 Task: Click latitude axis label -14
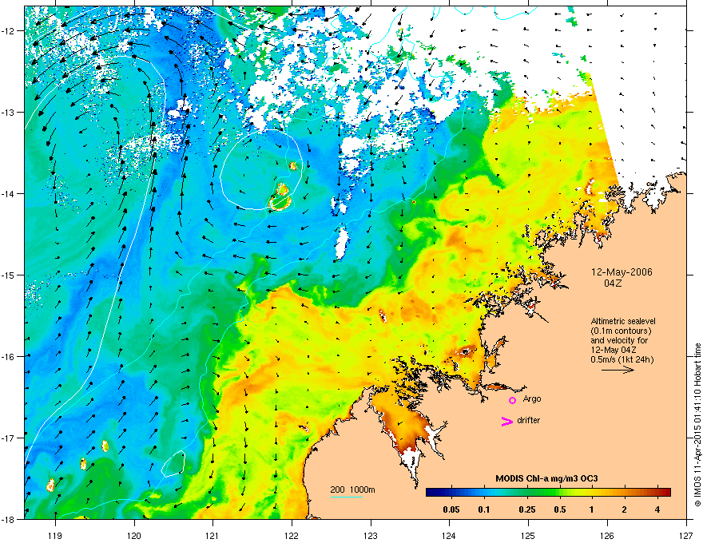(x=9, y=193)
